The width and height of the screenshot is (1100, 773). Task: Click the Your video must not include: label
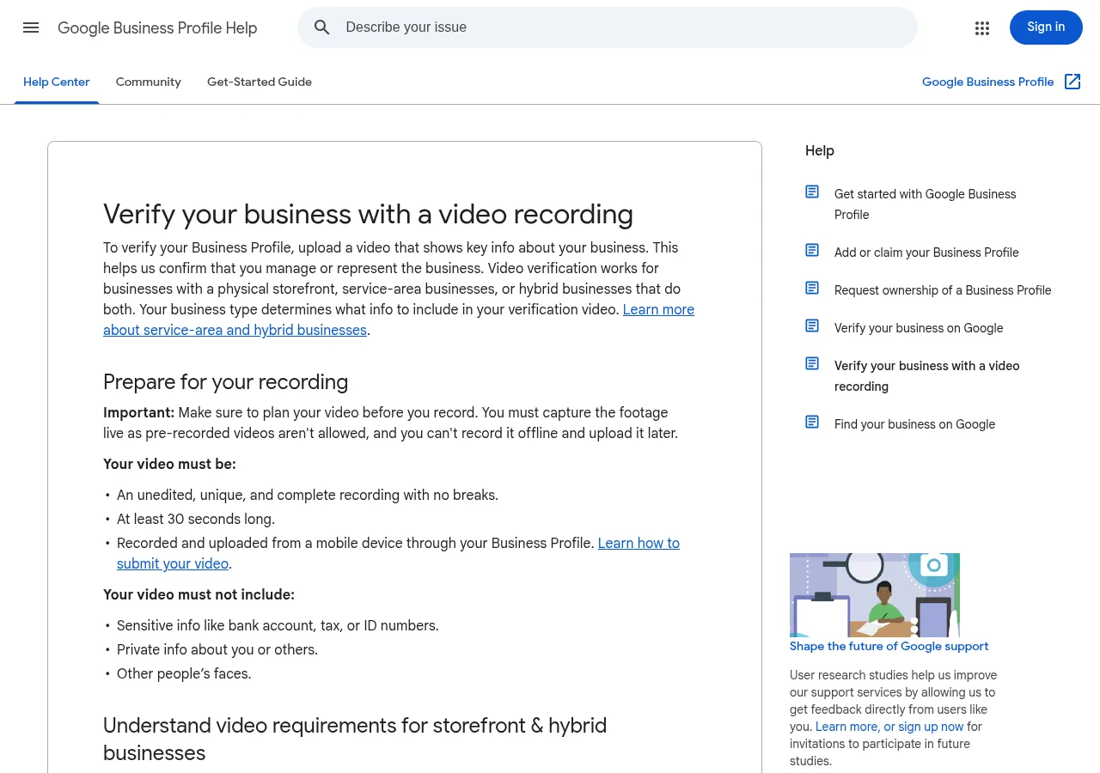pyautogui.click(x=199, y=594)
